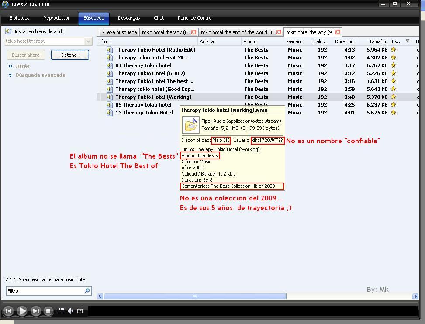Click the Detener button
This screenshot has height=324, width=425.
pyautogui.click(x=70, y=55)
